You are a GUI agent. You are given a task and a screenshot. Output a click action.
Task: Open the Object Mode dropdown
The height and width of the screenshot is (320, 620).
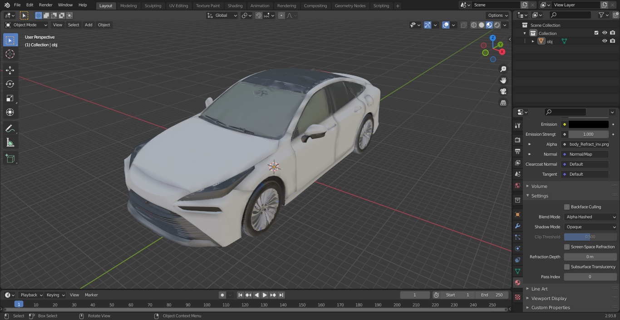(26, 25)
